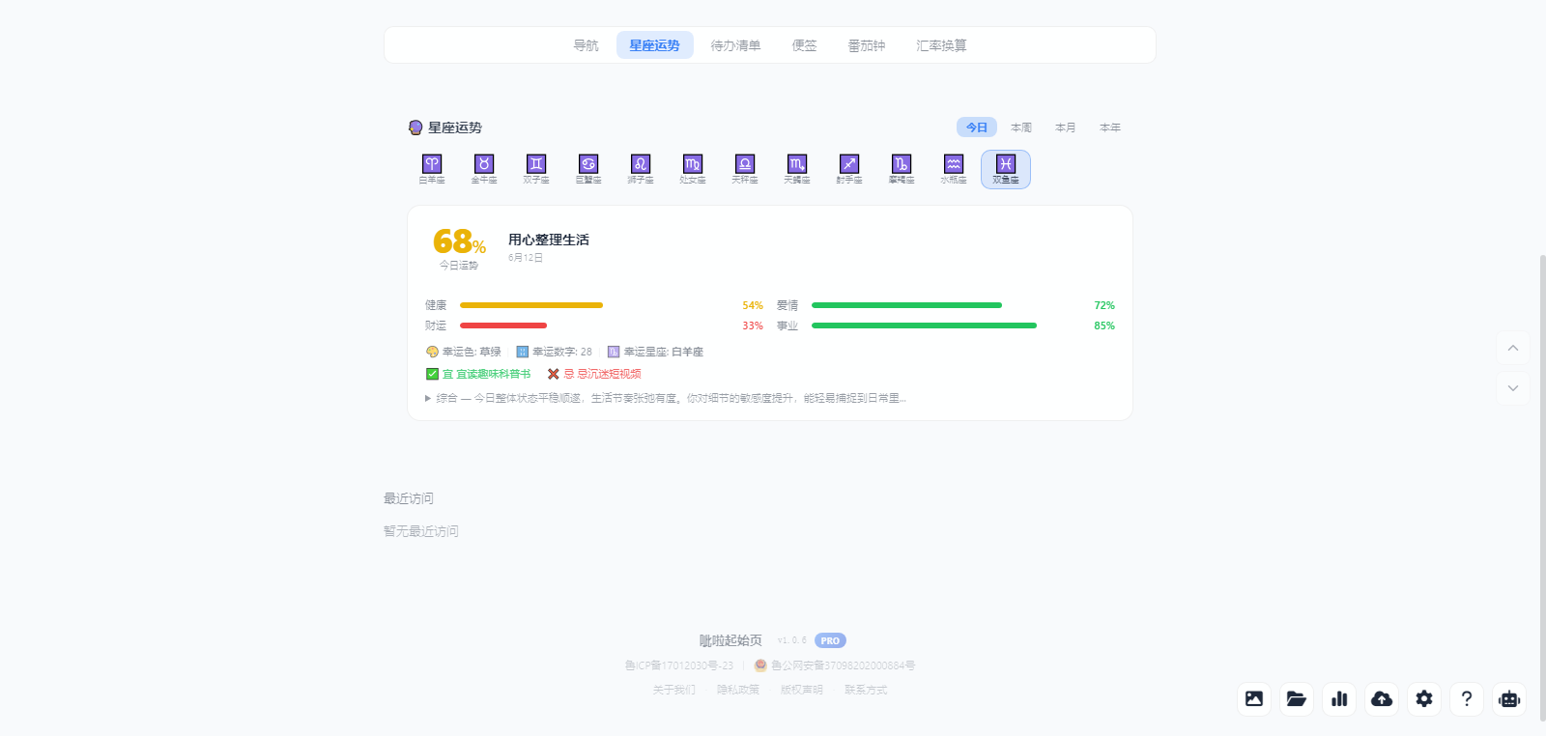Click the up chevron page button
1546x736 pixels.
pyautogui.click(x=1513, y=348)
